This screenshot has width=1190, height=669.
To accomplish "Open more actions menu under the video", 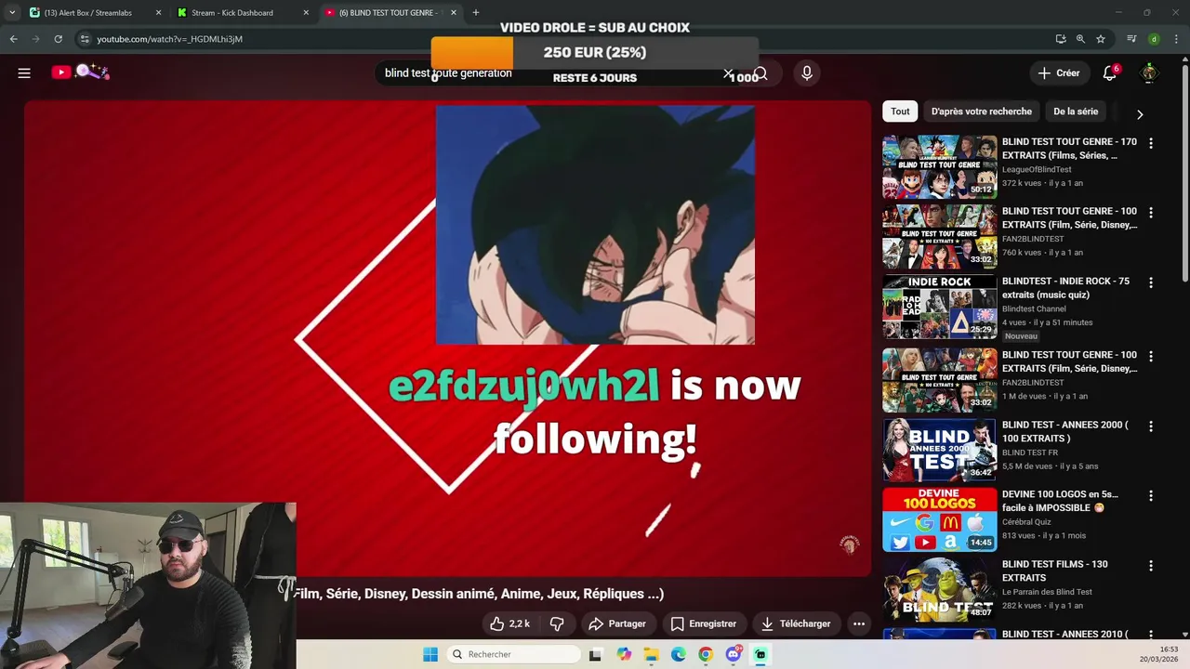I will 859,623.
